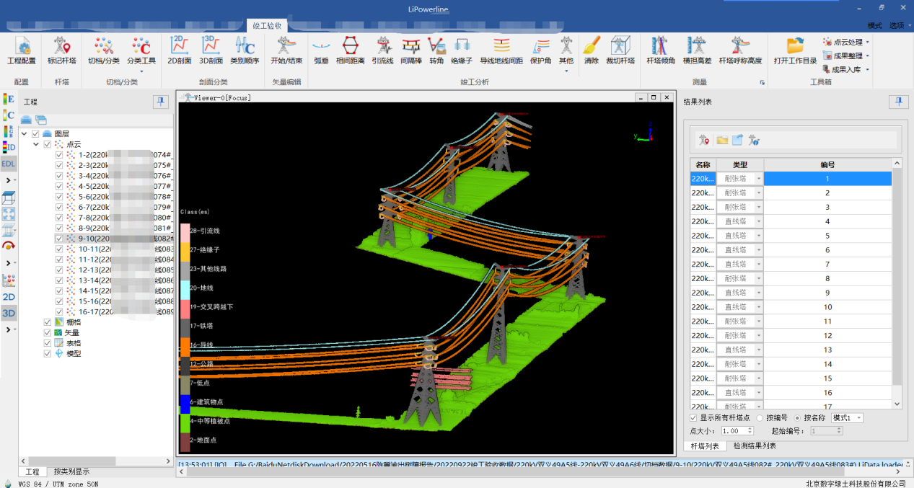
Task: Switch to the 杆塔列表 tab
Action: (704, 445)
